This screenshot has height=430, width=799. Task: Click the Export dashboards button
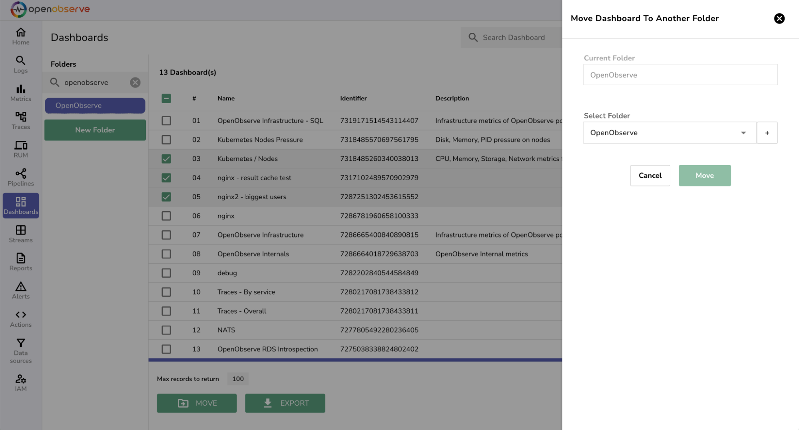point(285,403)
